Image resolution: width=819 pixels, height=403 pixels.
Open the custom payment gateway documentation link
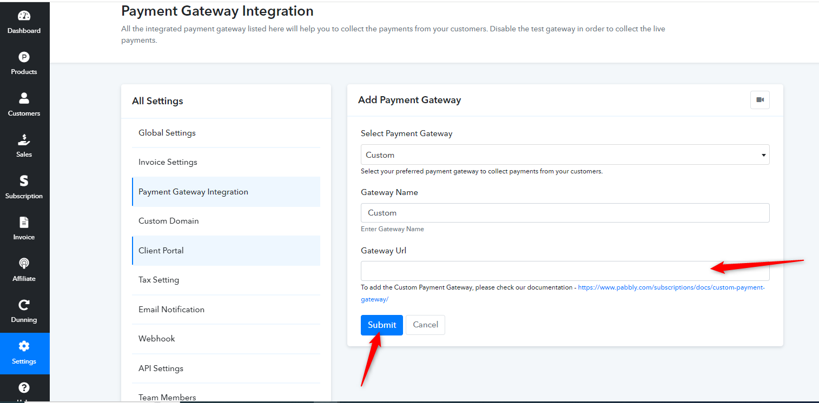(x=563, y=293)
